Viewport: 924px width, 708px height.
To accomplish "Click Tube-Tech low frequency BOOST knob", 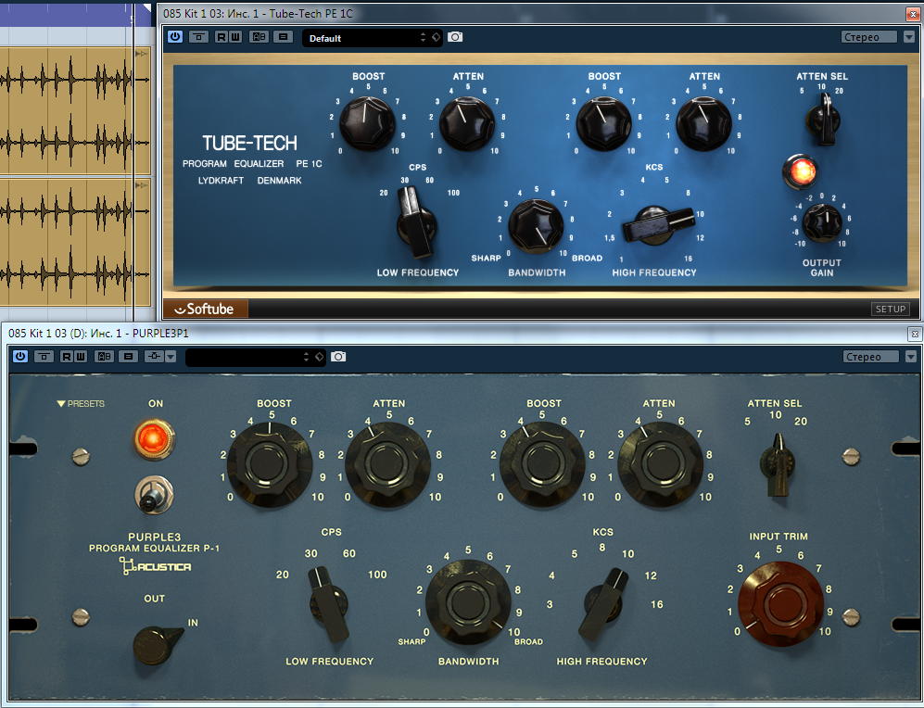I will (x=368, y=123).
